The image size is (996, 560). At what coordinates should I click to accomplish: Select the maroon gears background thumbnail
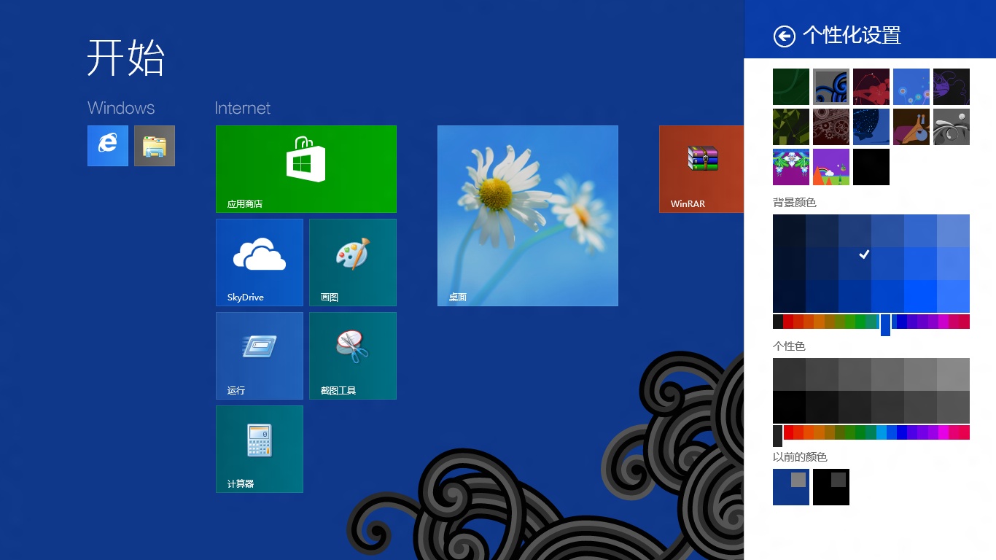click(831, 127)
